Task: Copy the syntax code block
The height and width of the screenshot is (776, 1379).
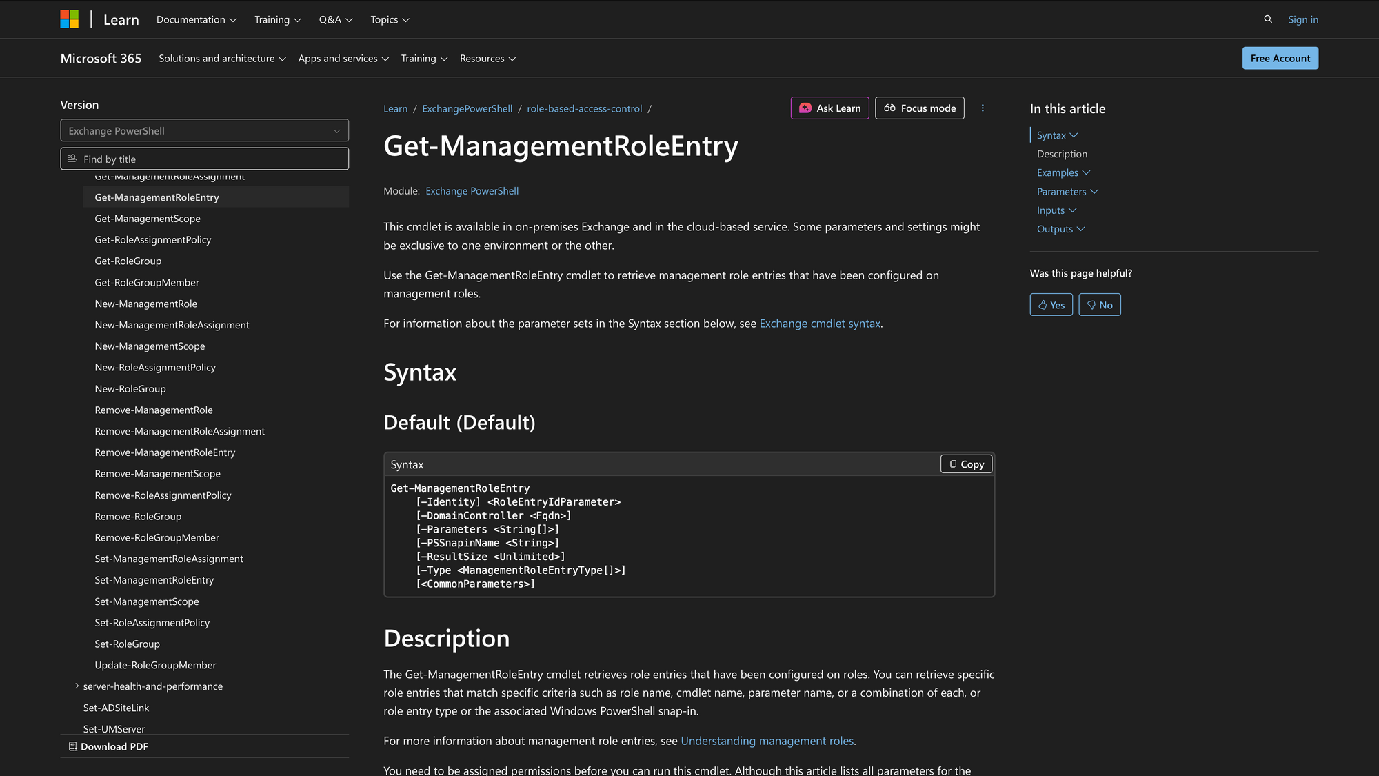Action: pos(965,464)
